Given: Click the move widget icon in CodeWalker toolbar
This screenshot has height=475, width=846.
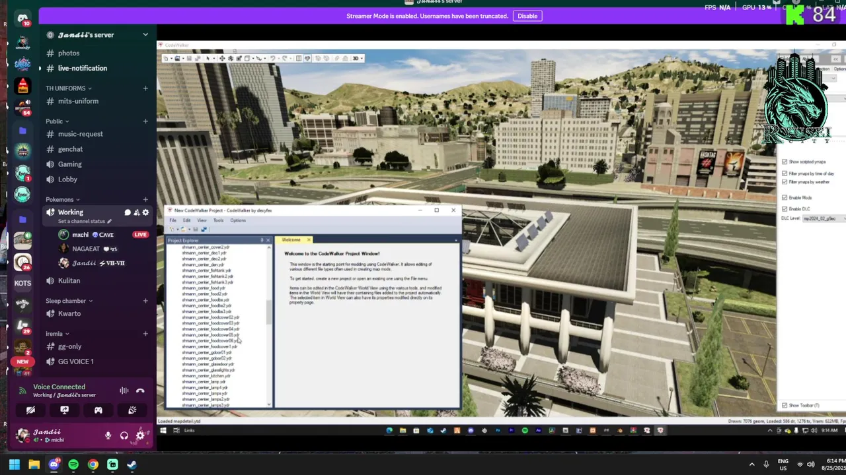Looking at the screenshot, I should tap(222, 58).
